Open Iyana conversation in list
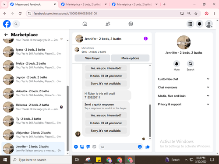The width and height of the screenshot is (219, 164). 33,52
